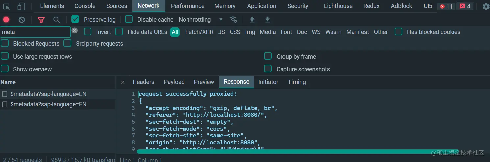Switch to the Console panel tab
The image size is (490, 162).
point(85,6)
